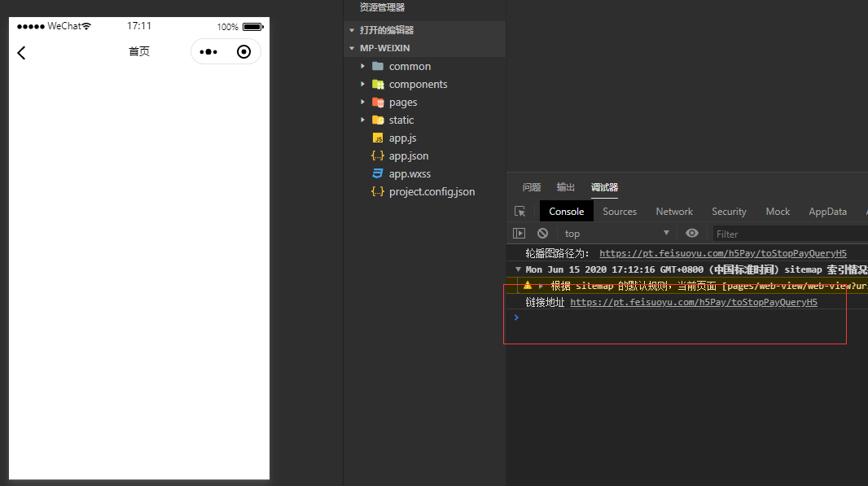Open the Sources tab

click(x=620, y=212)
